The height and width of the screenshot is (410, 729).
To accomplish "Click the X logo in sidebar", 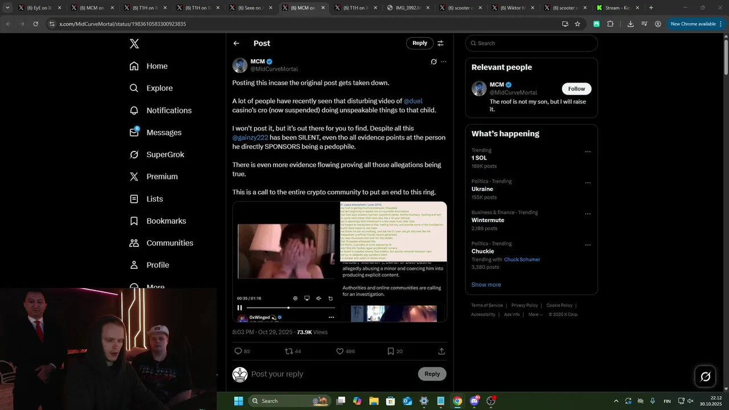I will [x=134, y=44].
